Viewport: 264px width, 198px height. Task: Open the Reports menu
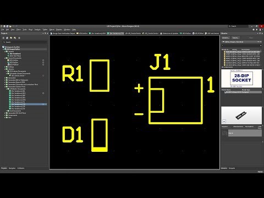point(59,30)
